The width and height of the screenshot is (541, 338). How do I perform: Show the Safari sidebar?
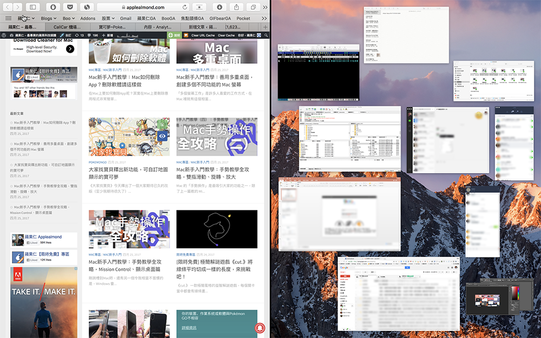pos(33,7)
